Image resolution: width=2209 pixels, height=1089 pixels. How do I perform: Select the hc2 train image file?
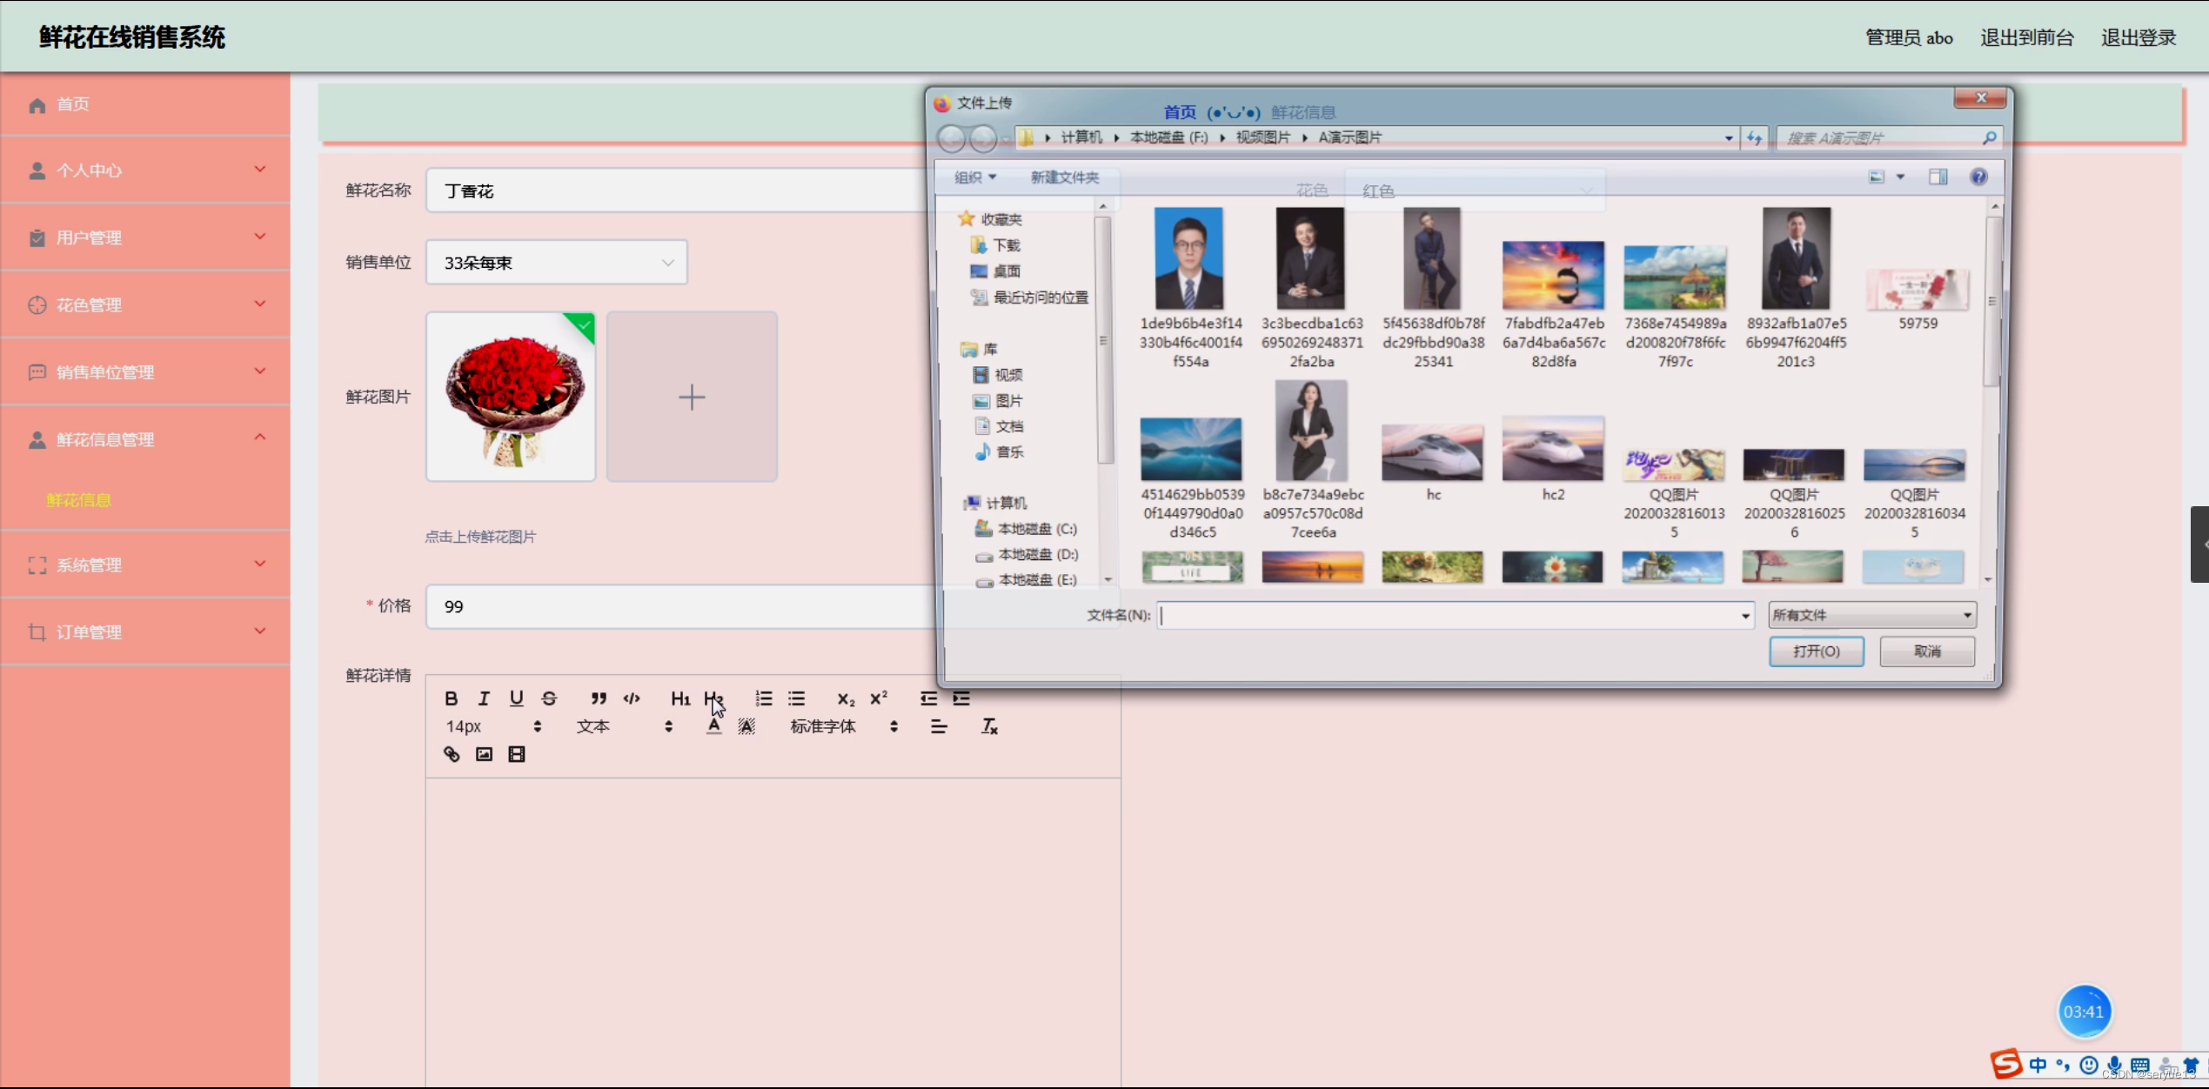point(1553,459)
